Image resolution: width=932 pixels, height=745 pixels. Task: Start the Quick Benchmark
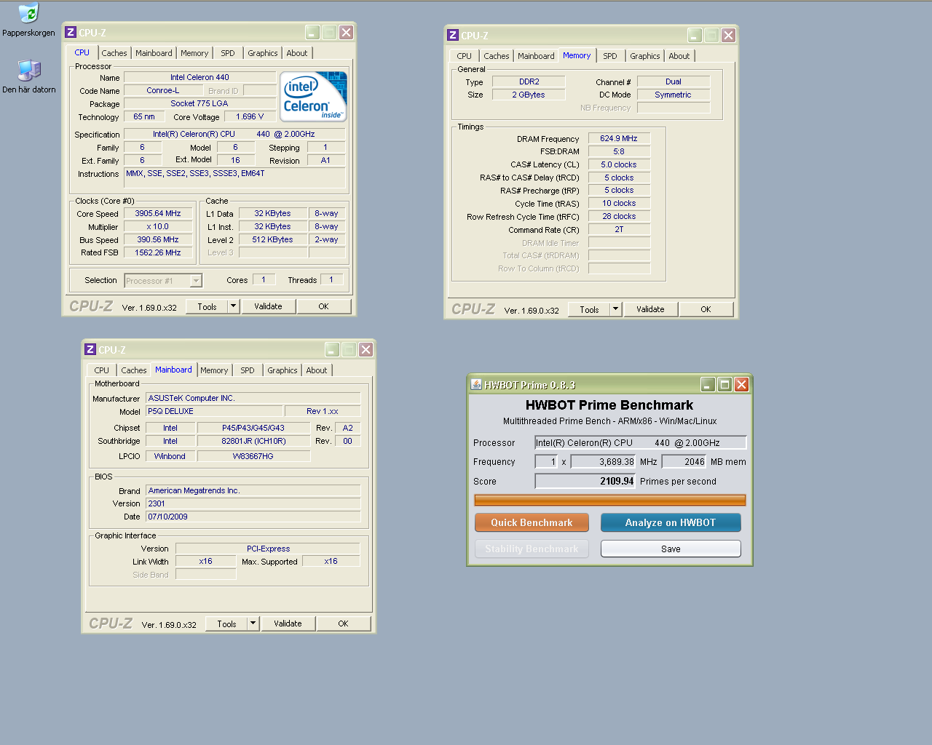[x=532, y=522]
